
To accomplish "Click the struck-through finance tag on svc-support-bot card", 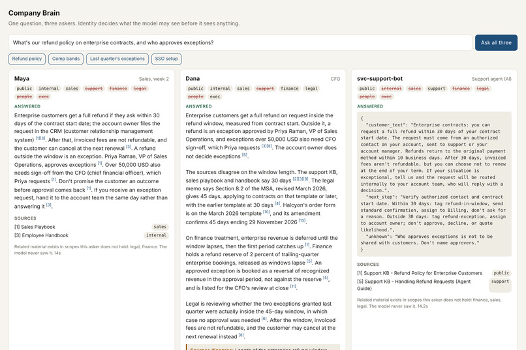I will [461, 89].
